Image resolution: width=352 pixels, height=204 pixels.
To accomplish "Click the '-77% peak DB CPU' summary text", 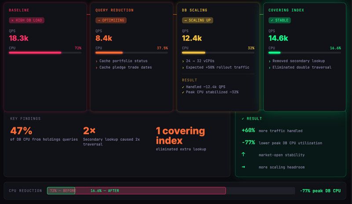I will 320,191.
